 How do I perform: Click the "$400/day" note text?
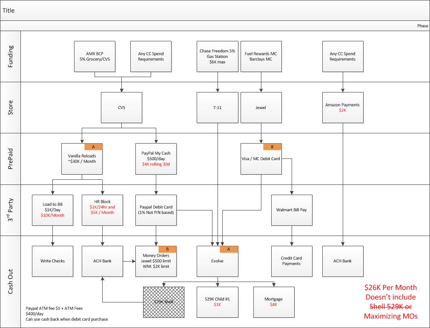pos(34,314)
